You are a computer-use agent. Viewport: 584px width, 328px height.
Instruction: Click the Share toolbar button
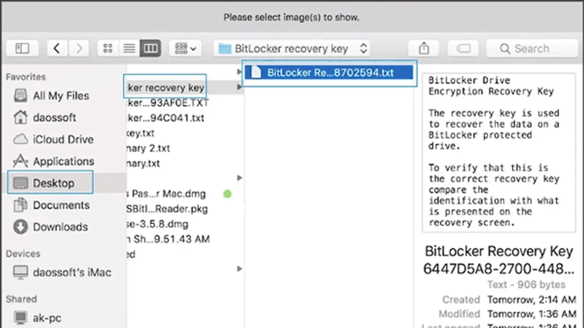point(424,48)
